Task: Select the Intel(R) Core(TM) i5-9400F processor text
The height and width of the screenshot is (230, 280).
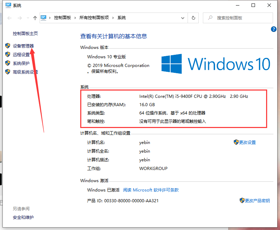Action: (x=194, y=96)
